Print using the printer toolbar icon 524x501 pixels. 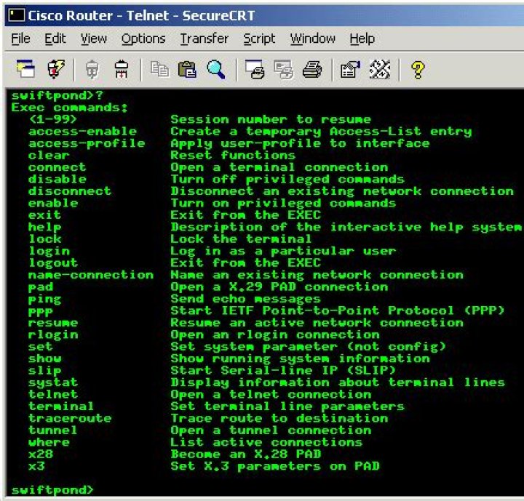pos(311,70)
